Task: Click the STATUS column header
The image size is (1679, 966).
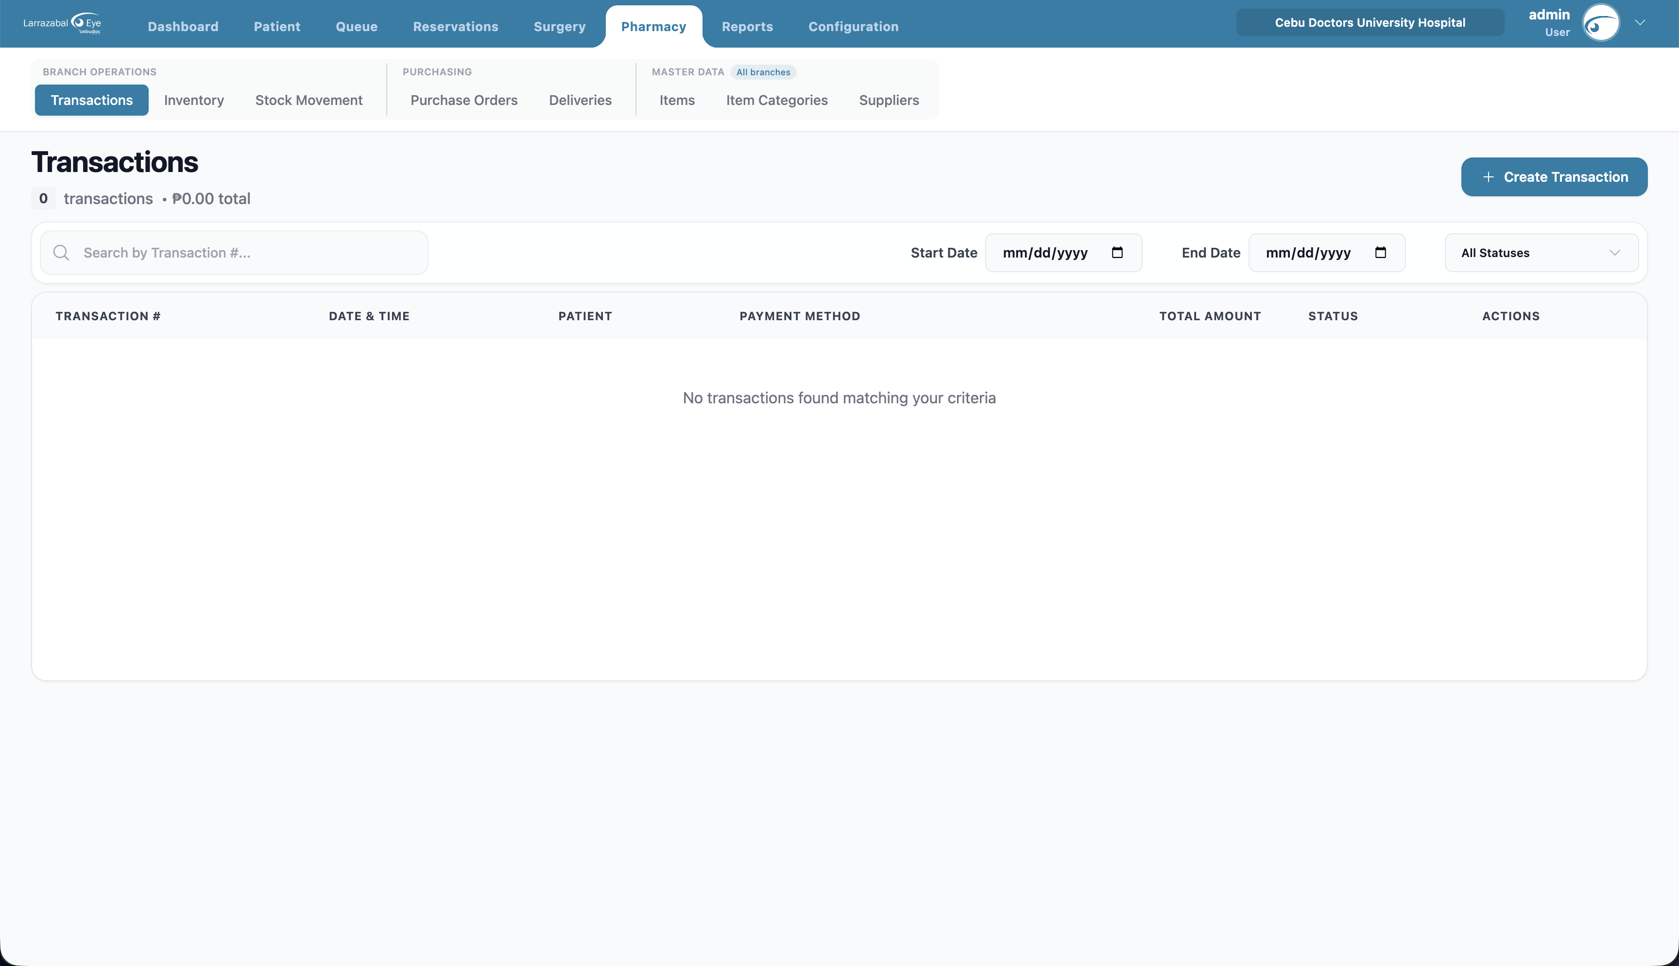Action: tap(1333, 316)
